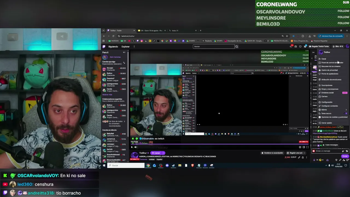350x197 pixels.
Task: Toggle the Tema oscuro switch
Action: click(345, 113)
